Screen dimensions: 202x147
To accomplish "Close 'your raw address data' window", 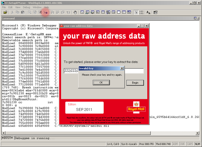I will pyautogui.click(x=146, y=26).
